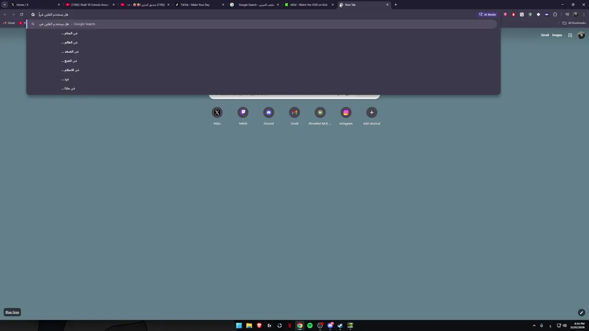Open the Extensions puzzle-piece menu
Image resolution: width=589 pixels, height=331 pixels.
(555, 14)
